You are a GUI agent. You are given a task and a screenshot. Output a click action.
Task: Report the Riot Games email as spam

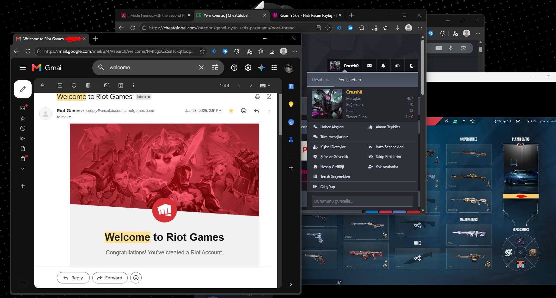[74, 85]
